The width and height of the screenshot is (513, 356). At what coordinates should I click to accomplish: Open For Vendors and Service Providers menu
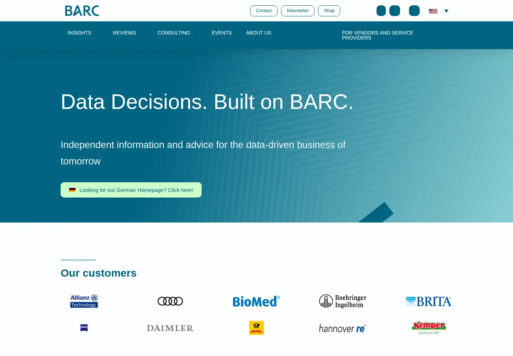(x=378, y=35)
